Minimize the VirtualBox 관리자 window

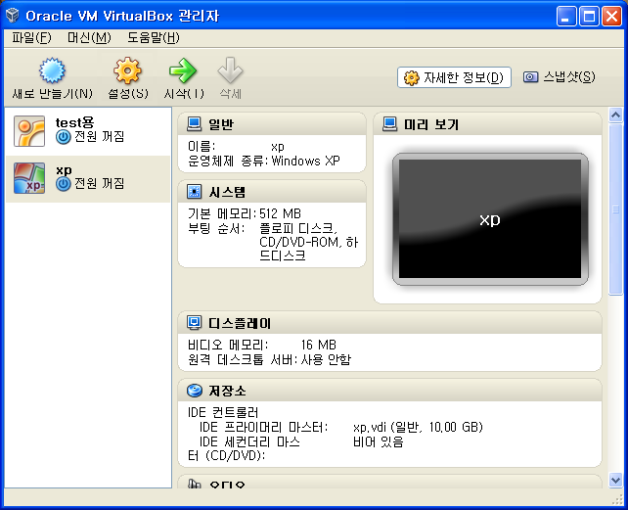click(566, 16)
